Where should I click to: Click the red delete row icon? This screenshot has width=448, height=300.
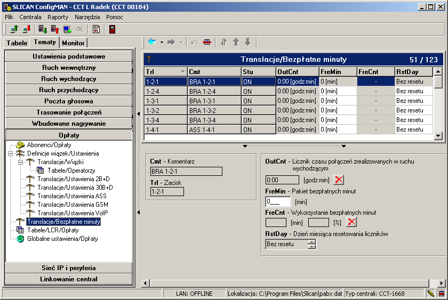tap(207, 43)
